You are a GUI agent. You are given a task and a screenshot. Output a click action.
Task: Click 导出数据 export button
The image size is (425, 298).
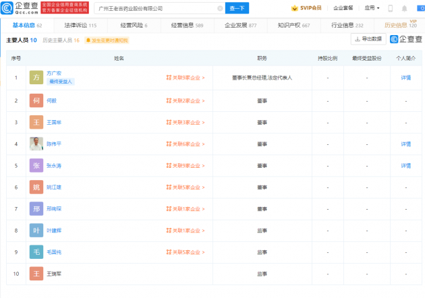click(368, 39)
